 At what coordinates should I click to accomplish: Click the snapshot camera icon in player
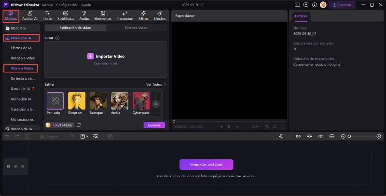click(x=266, y=126)
